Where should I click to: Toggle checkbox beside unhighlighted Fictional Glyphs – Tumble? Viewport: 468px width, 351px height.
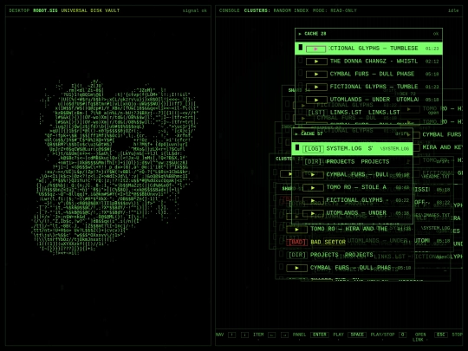click(301, 86)
